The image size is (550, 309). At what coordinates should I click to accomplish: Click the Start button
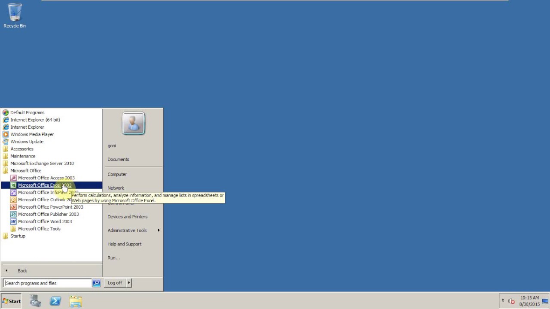[11, 301]
